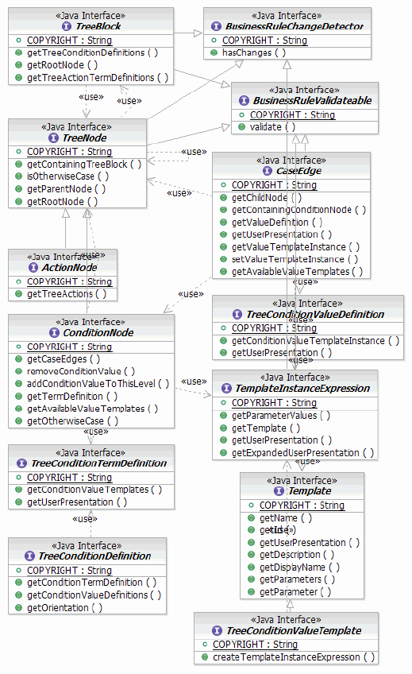Select COPYRIGHT : String in BusinessRuleValidateable
The width and height of the screenshot is (412, 674).
click(x=292, y=115)
